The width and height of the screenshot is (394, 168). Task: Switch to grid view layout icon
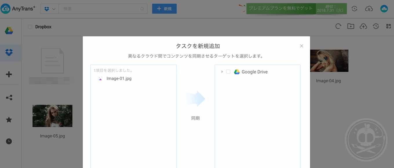[388, 26]
